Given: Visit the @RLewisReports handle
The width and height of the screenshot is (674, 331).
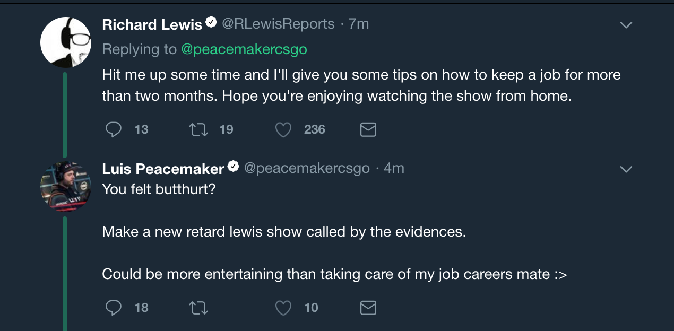Looking at the screenshot, I should (278, 24).
